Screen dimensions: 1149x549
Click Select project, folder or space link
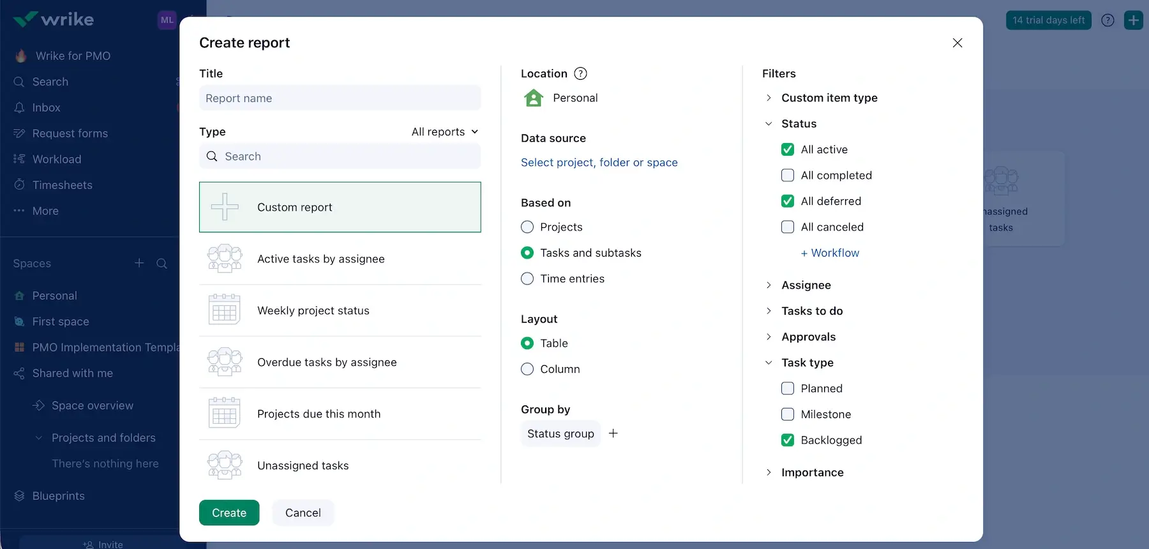click(x=599, y=163)
